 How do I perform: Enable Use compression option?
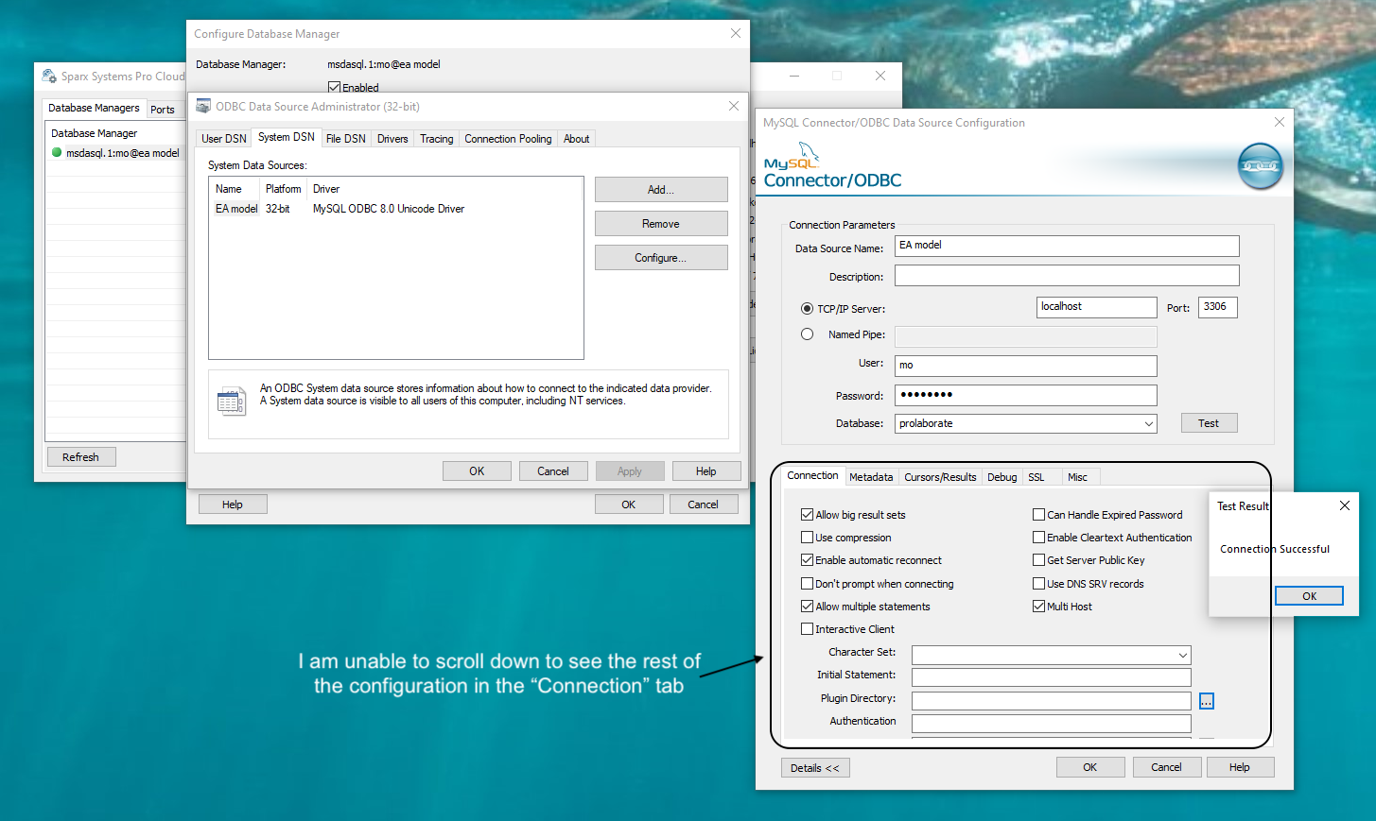point(807,538)
